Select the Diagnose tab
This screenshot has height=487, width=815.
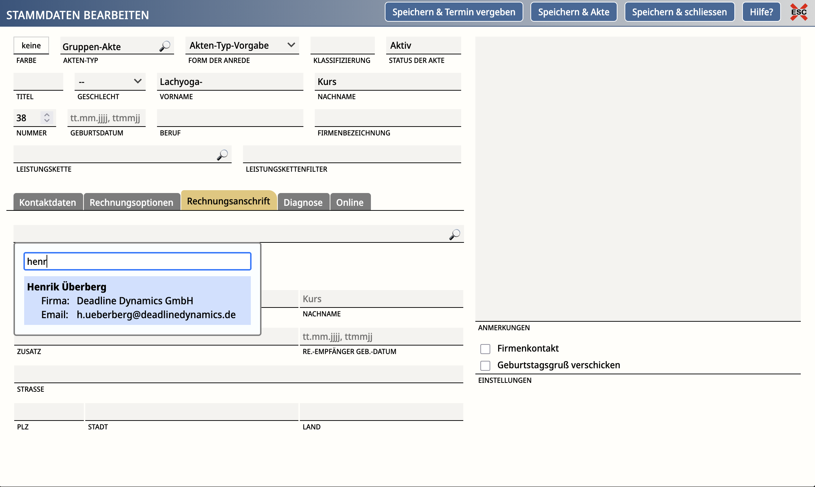303,202
